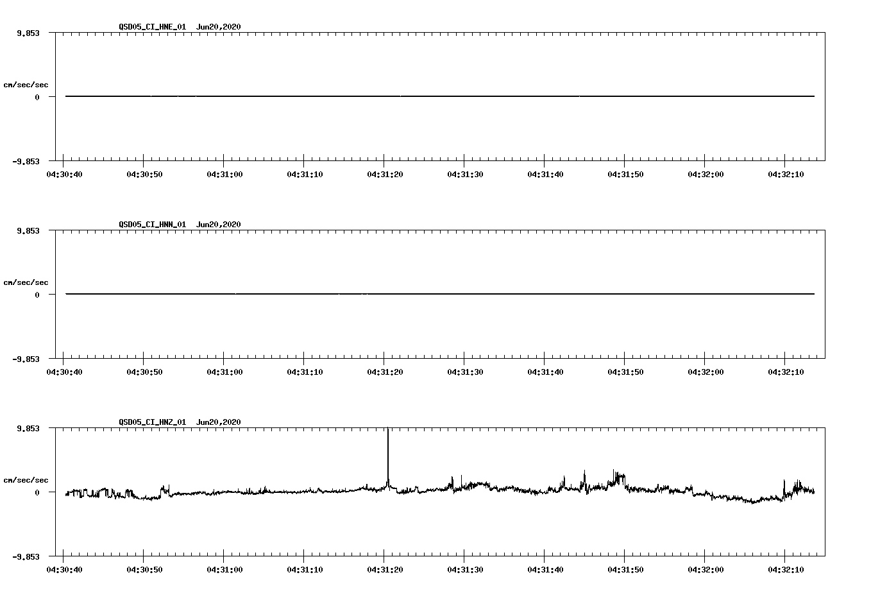Click the Jun20,2020 date on HNZ plot

(x=219, y=422)
